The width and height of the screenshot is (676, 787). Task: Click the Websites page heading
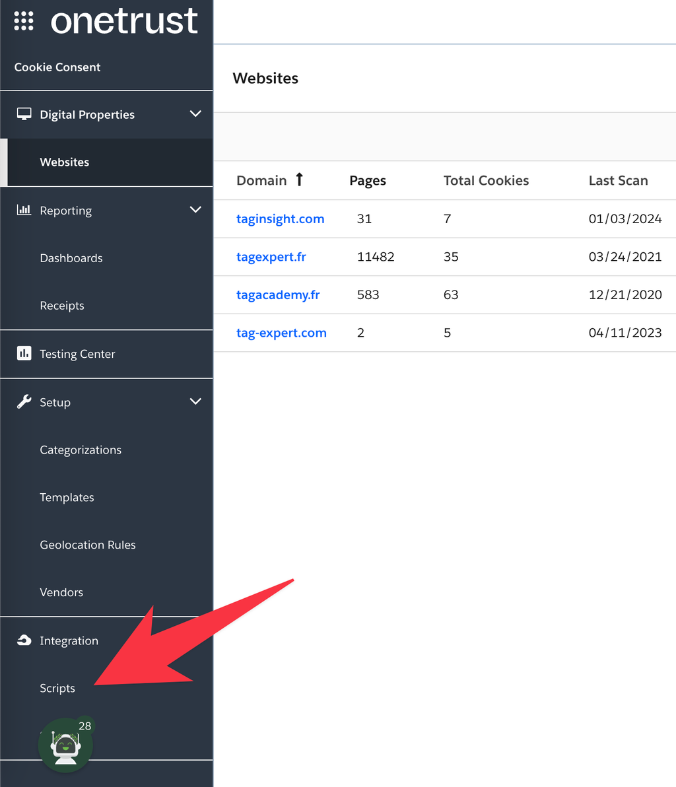point(265,79)
